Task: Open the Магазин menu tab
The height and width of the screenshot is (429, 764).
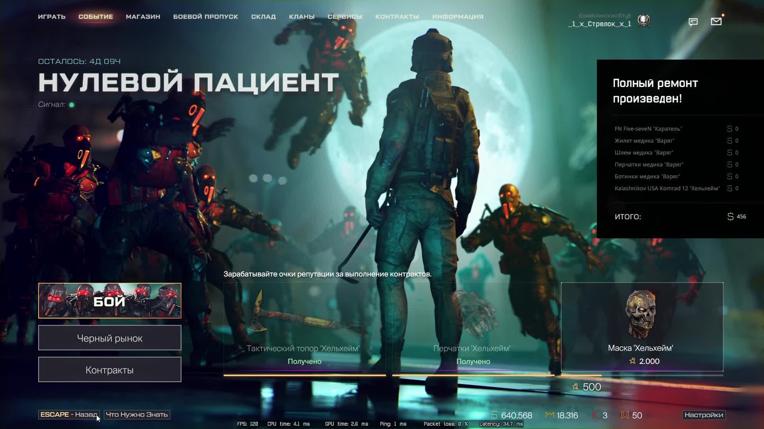Action: click(143, 17)
